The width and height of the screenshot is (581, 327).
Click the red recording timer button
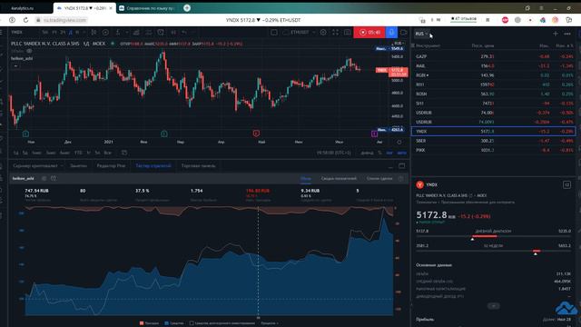(x=369, y=33)
